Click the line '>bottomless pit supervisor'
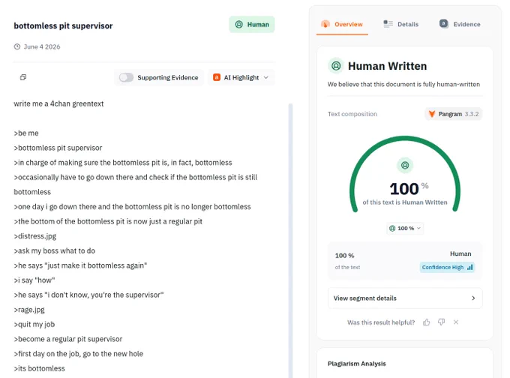Viewport: 510px width, 378px height. click(x=58, y=148)
